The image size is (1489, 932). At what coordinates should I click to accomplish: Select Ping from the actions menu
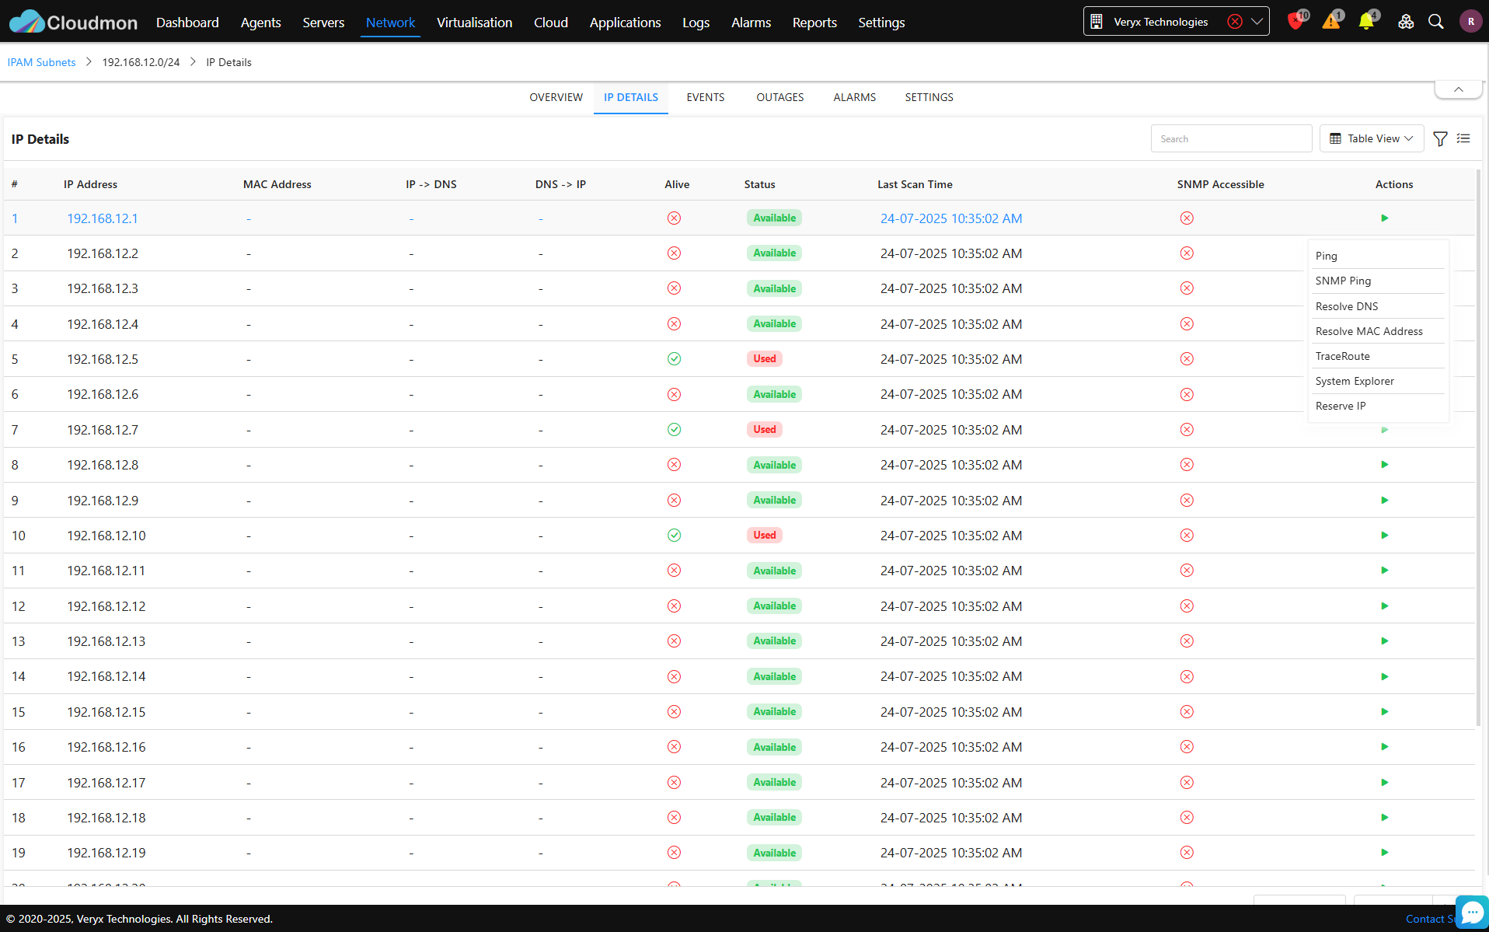1327,256
